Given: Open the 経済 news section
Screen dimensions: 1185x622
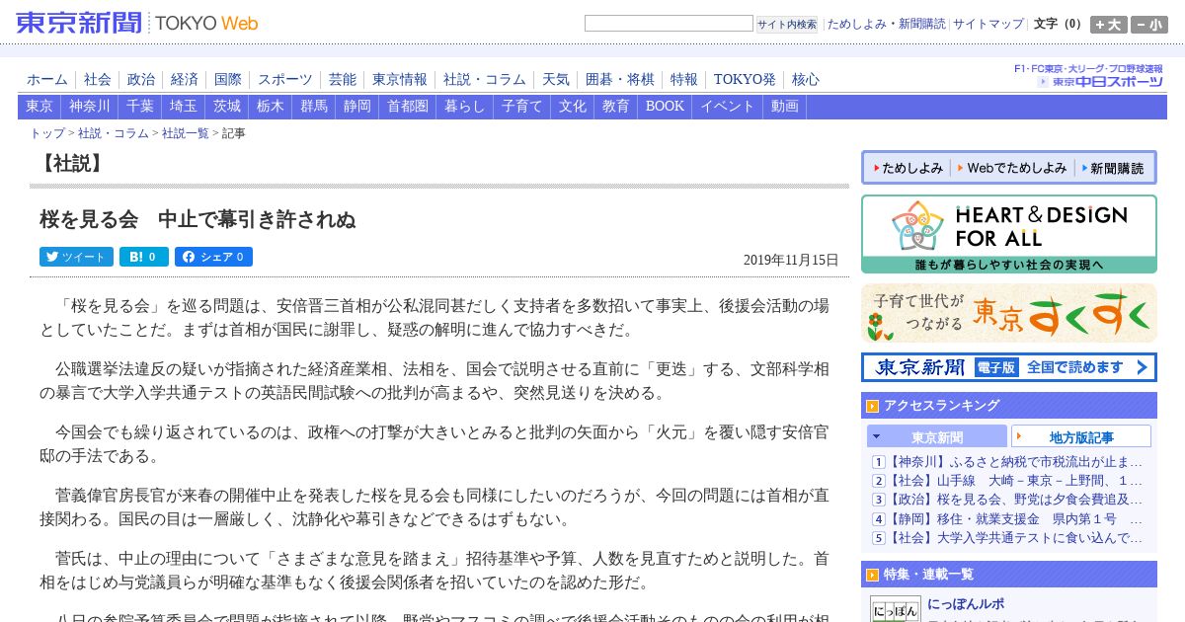Looking at the screenshot, I should [185, 80].
